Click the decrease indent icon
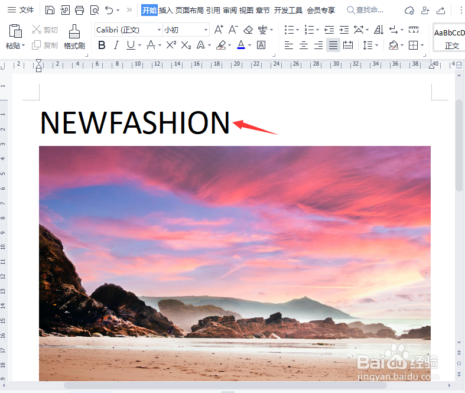465x393 pixels. 329,30
